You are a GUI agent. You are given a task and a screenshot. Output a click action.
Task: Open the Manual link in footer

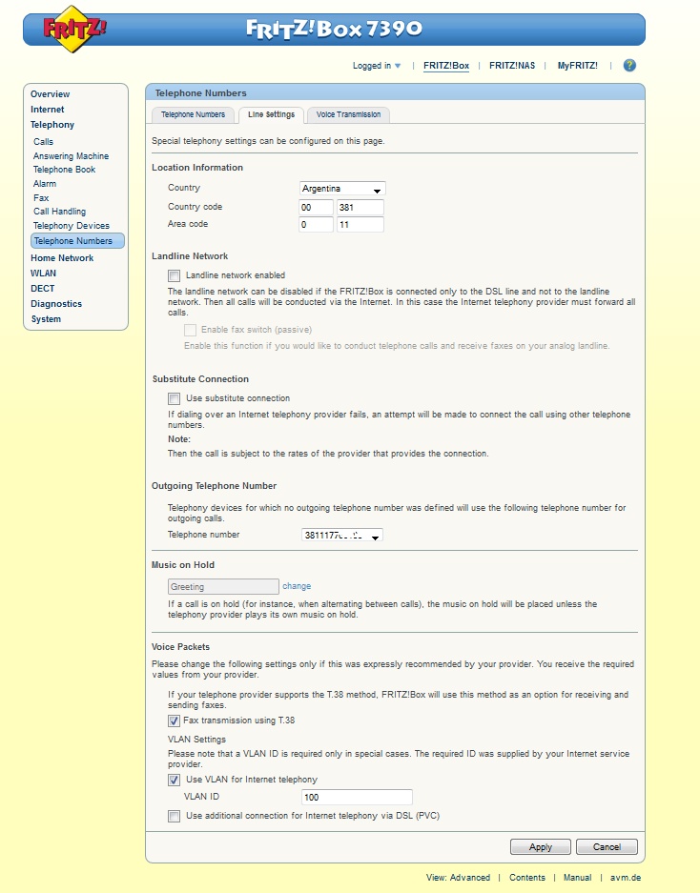(577, 878)
